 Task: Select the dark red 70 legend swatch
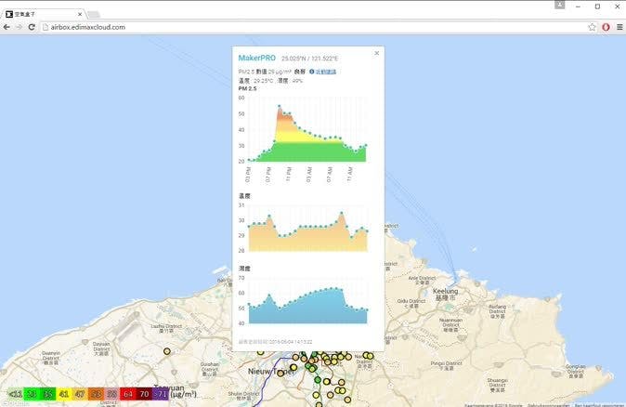pos(144,394)
